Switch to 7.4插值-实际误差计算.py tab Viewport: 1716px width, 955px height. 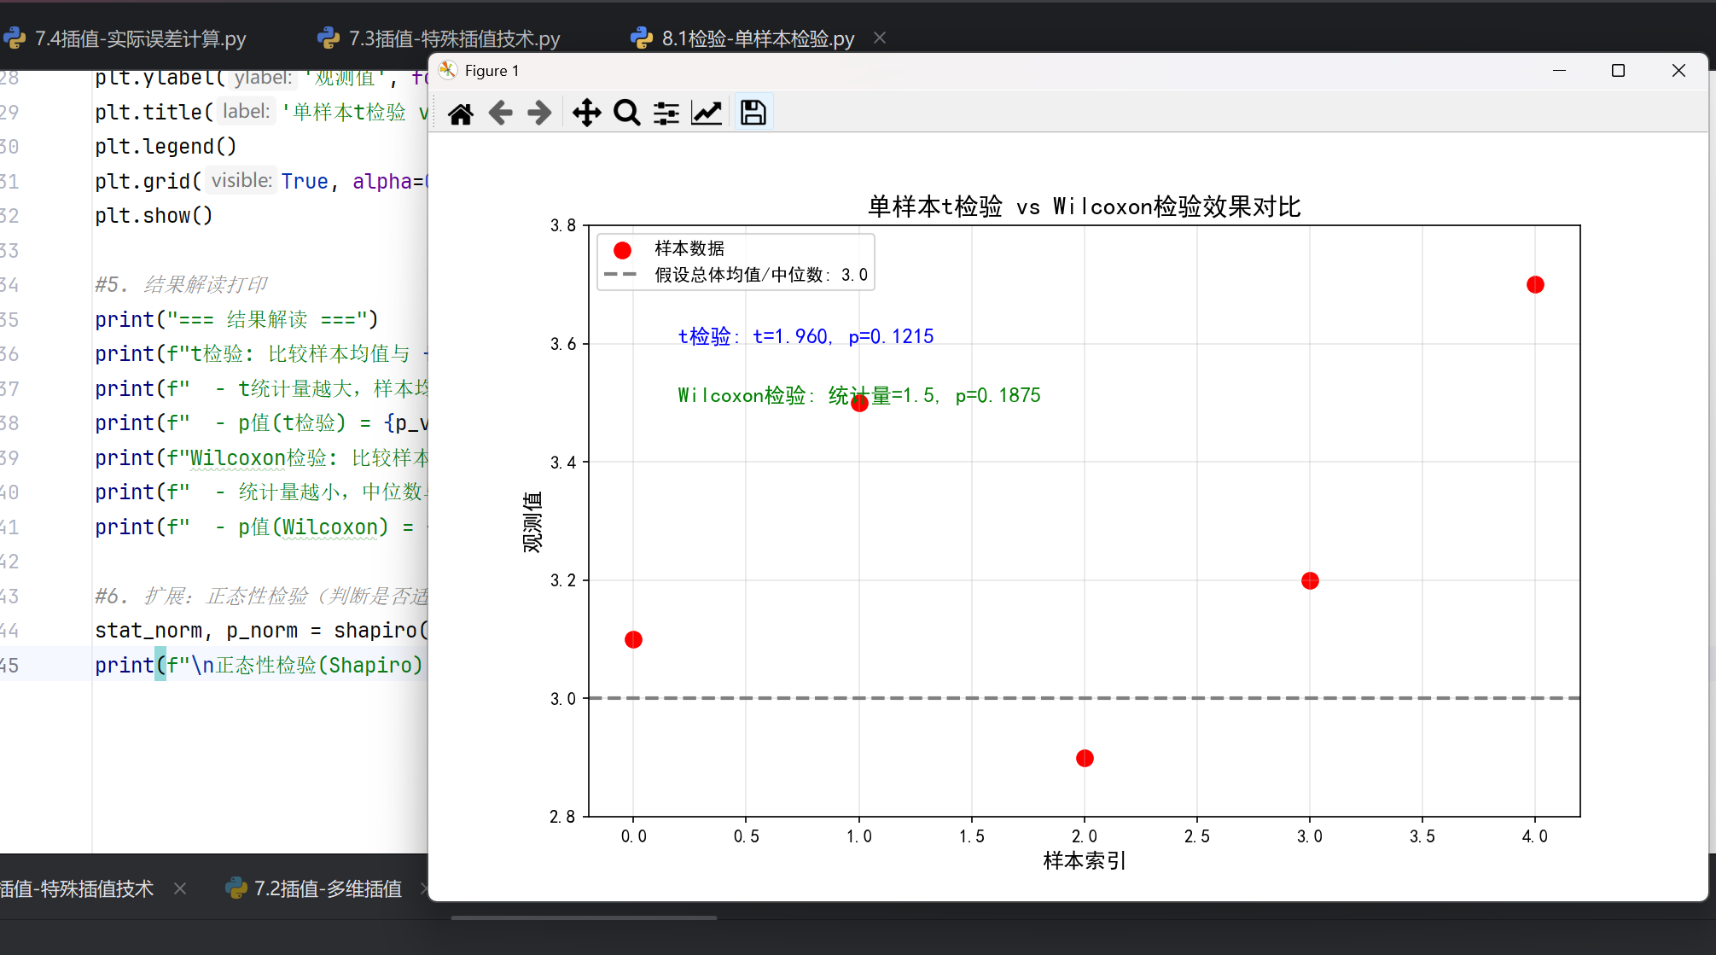139,38
